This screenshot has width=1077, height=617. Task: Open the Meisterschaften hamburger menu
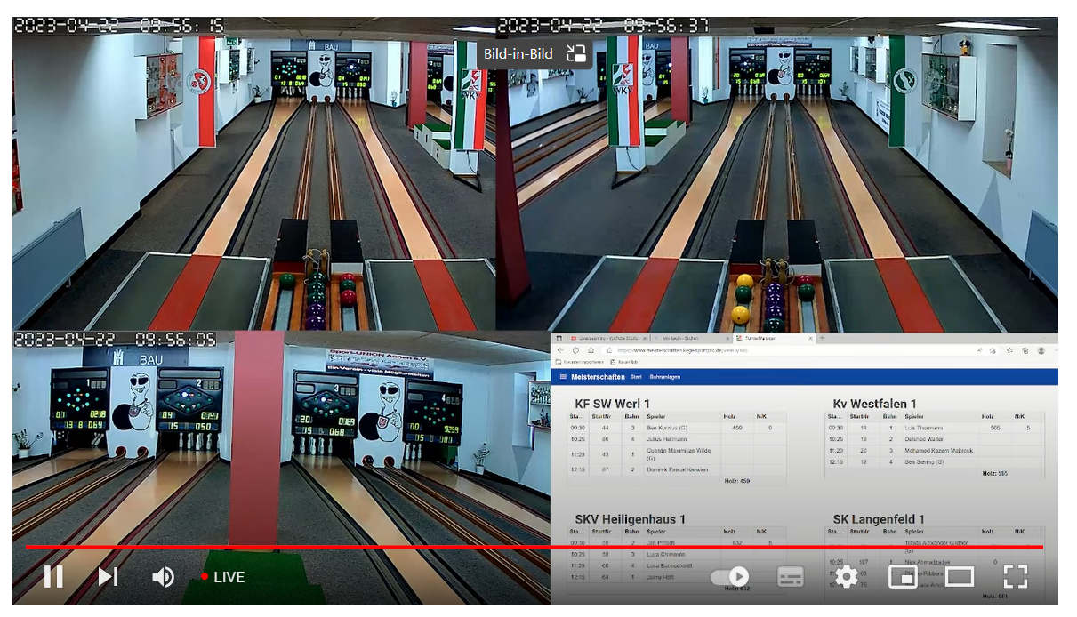pos(562,377)
